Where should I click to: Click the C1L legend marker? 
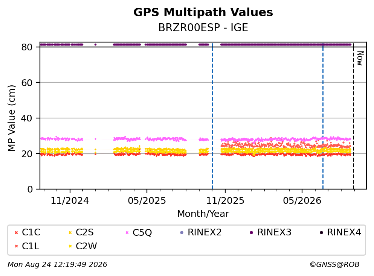[x=16, y=246]
